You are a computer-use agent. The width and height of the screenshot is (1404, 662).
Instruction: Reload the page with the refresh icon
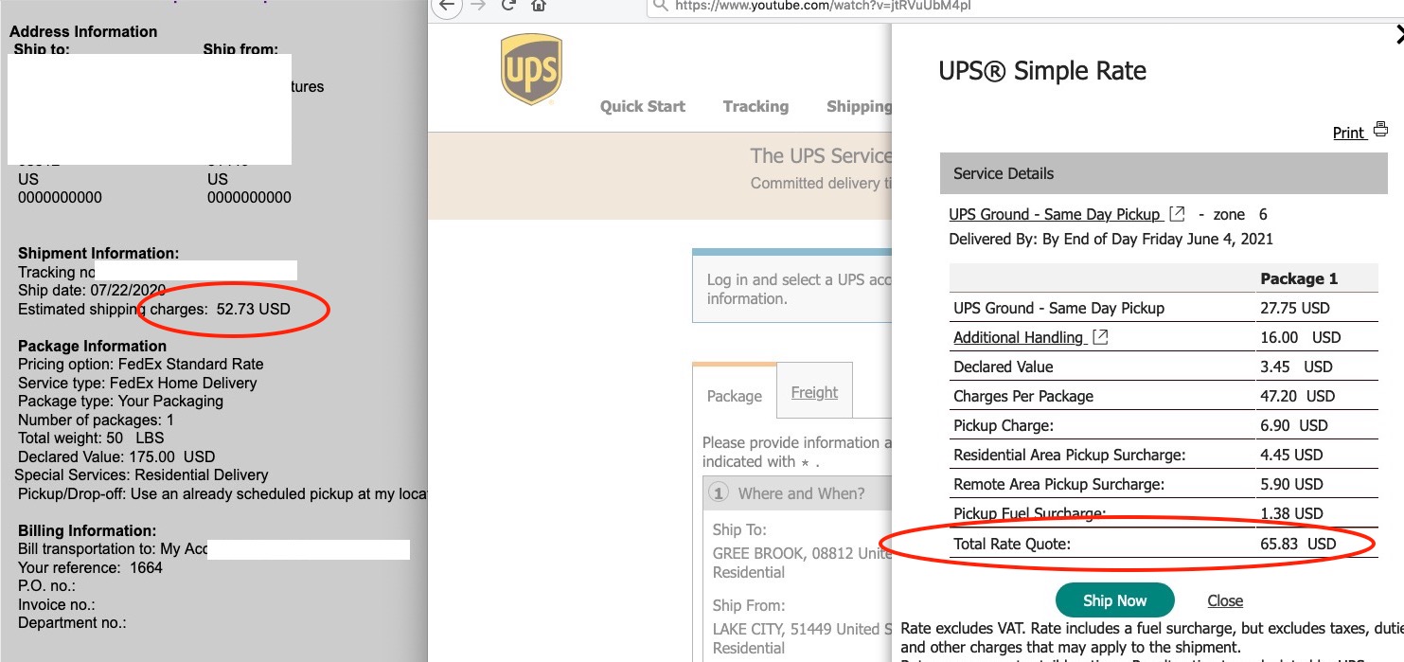tap(508, 5)
